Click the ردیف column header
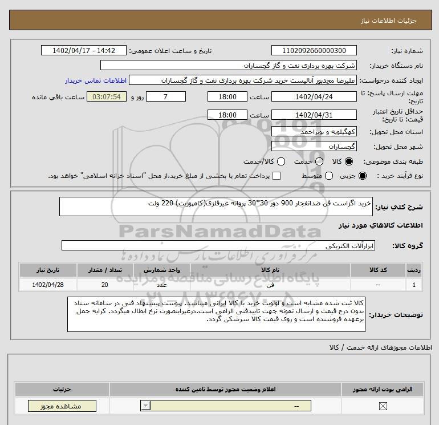Screen dimensions: 439x425 point(414,270)
